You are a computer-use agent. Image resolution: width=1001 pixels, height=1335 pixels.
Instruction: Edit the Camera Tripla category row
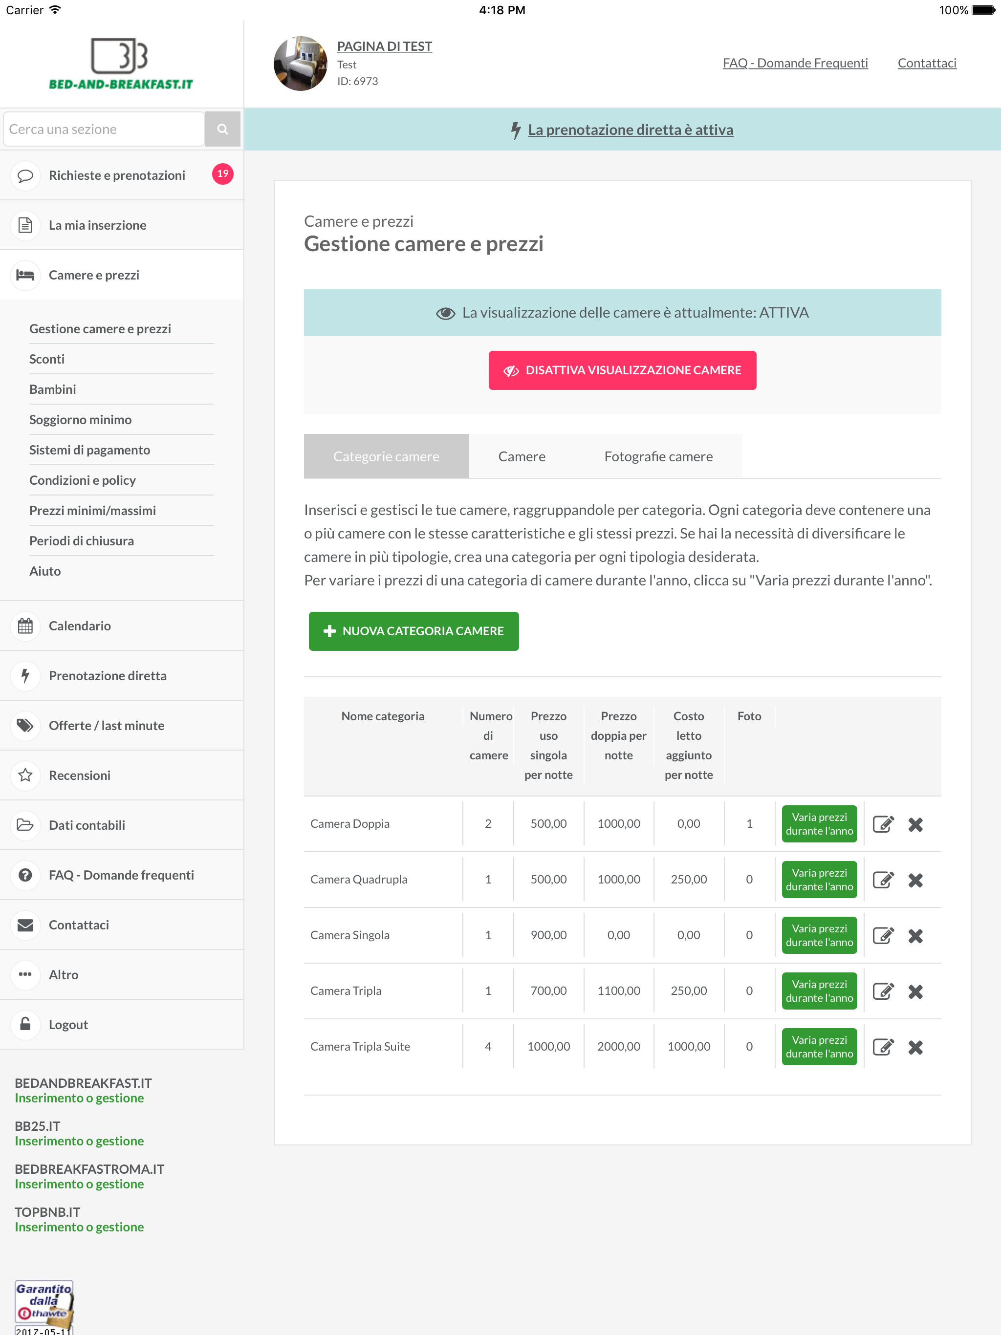point(883,991)
